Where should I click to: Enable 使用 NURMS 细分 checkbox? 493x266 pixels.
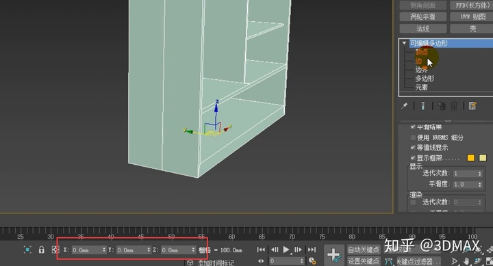(x=413, y=137)
